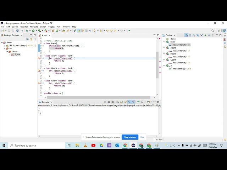The image size is (227, 170).
Task: Click the Back navigation arrow icon
Action: [x=115, y=31]
